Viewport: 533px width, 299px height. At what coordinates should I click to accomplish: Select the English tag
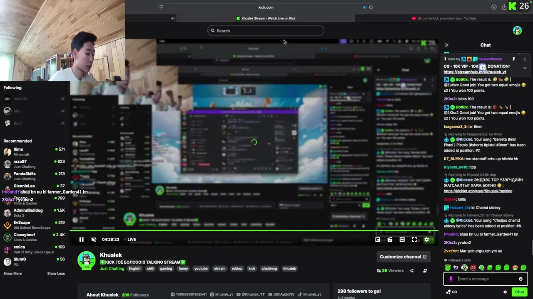[134, 269]
